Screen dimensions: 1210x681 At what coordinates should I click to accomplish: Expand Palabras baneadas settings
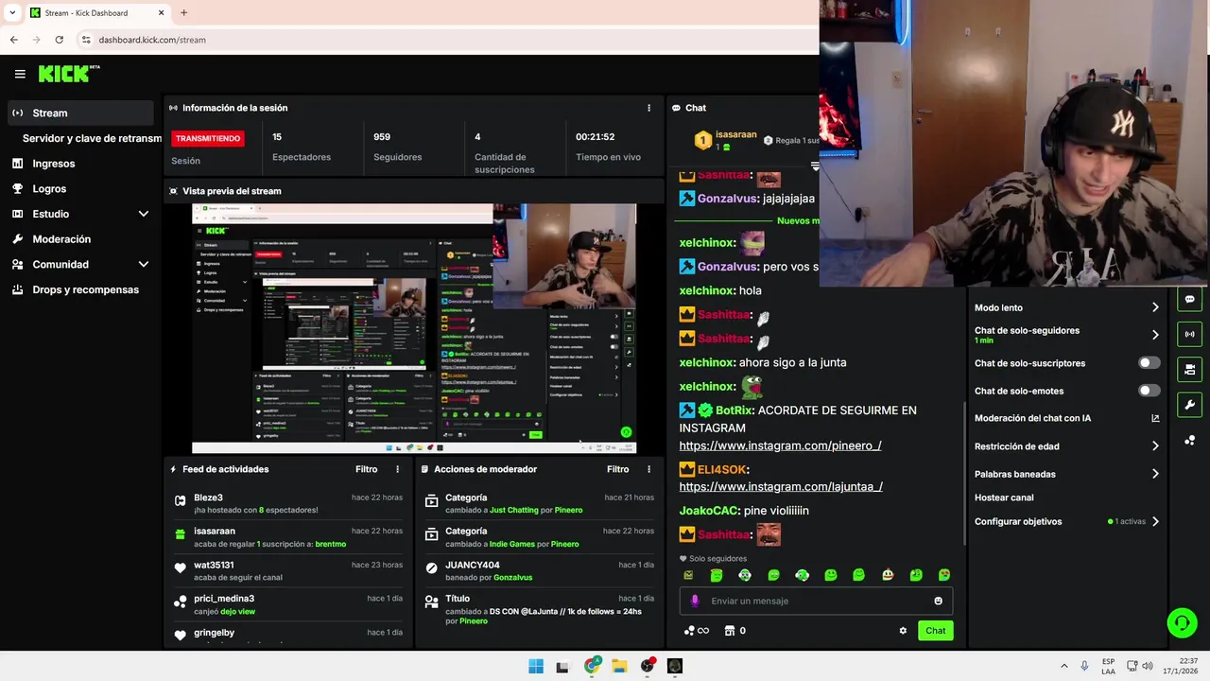[x=1155, y=474]
